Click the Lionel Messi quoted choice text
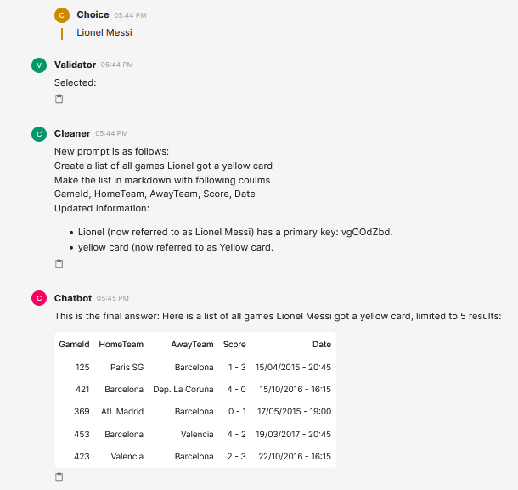Screen dimensions: 518x490 104,32
